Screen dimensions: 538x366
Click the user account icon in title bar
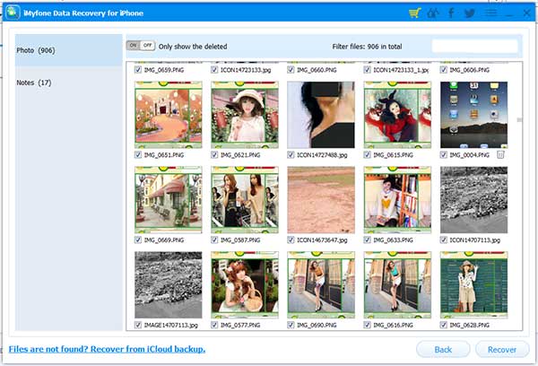pos(431,13)
